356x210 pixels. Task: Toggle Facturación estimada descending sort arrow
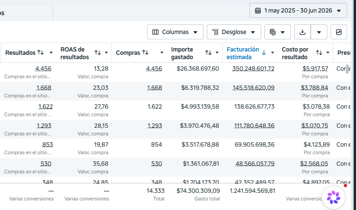coord(264,52)
